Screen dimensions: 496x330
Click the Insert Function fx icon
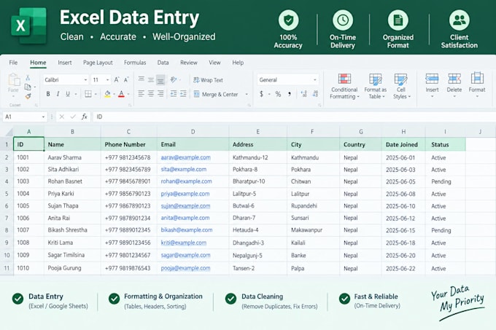(85, 117)
